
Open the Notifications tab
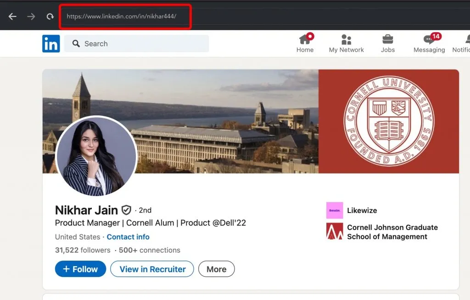(462, 44)
